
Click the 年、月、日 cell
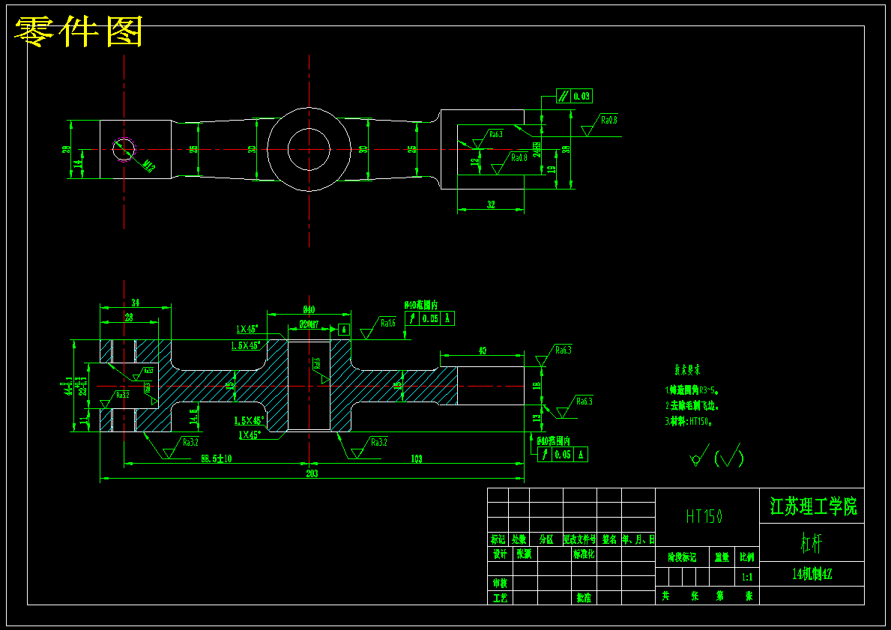pos(638,539)
